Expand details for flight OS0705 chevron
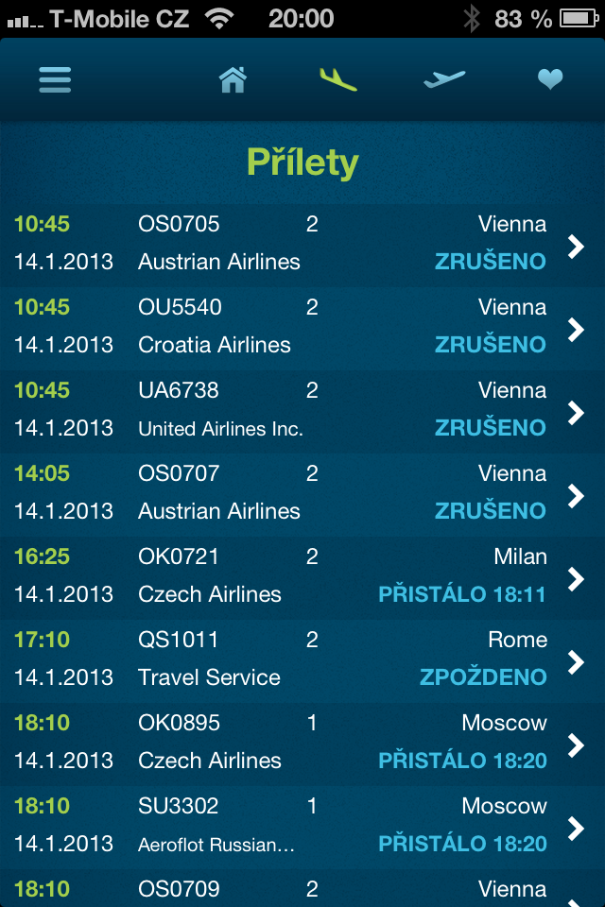 [x=575, y=246]
